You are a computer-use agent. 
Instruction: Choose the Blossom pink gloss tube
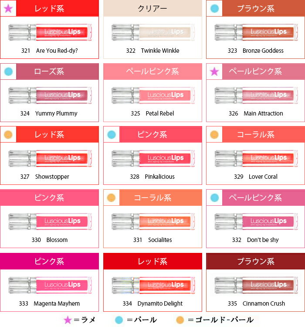tap(50, 221)
